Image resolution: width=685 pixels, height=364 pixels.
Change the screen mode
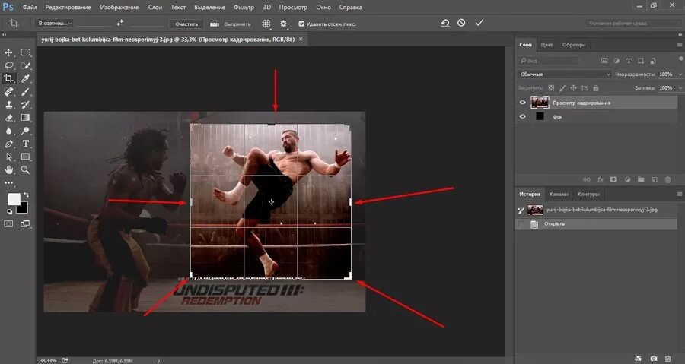pos(25,224)
